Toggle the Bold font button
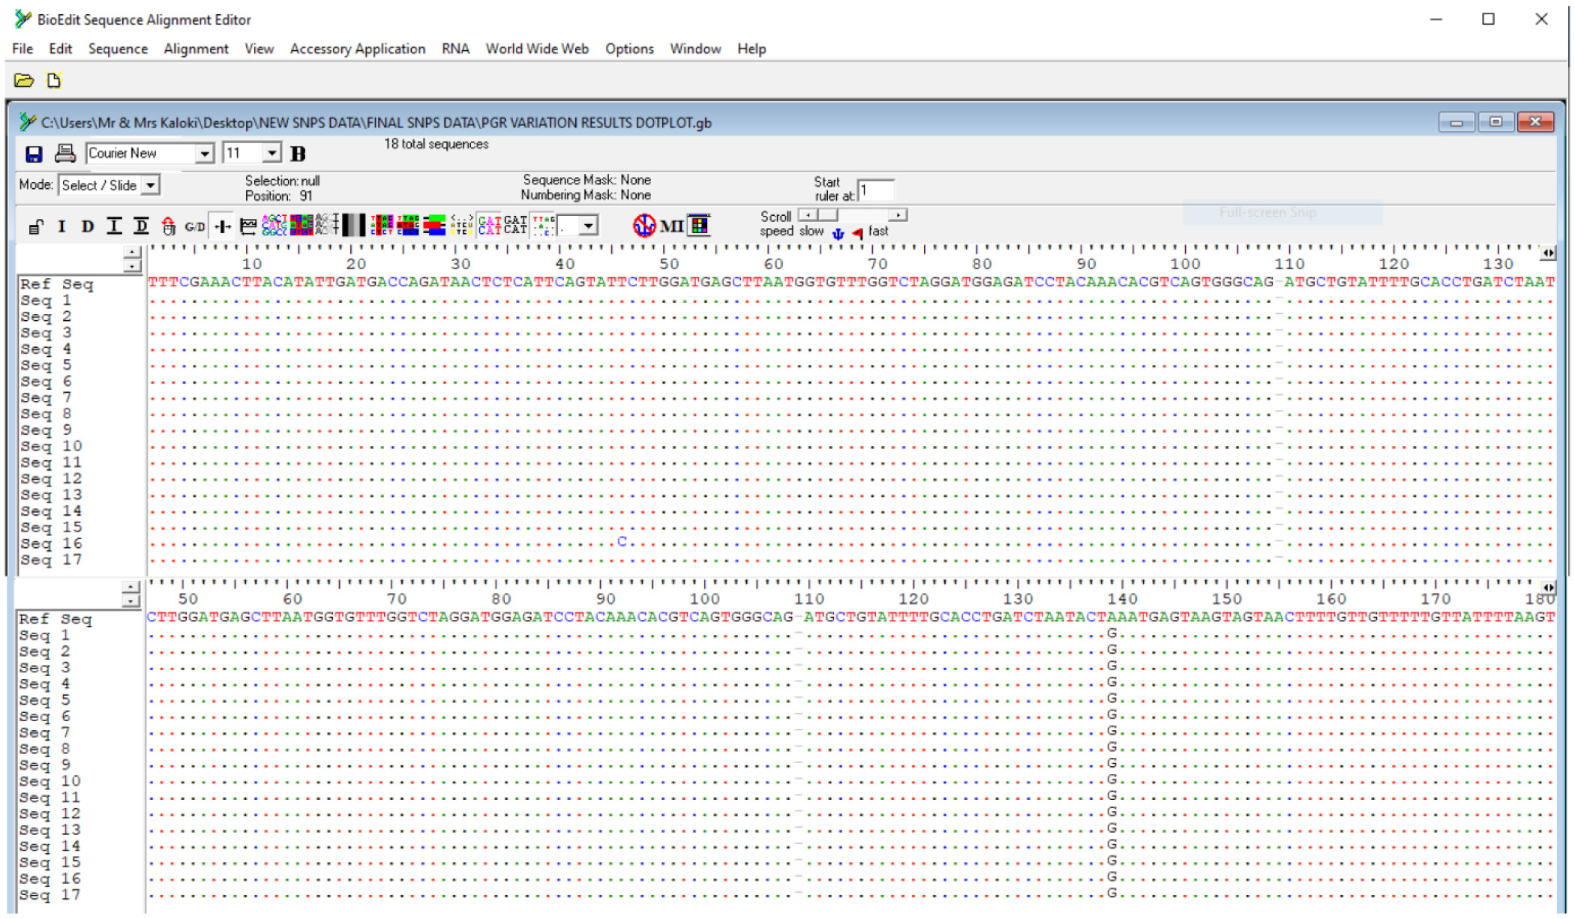 pyautogui.click(x=298, y=154)
